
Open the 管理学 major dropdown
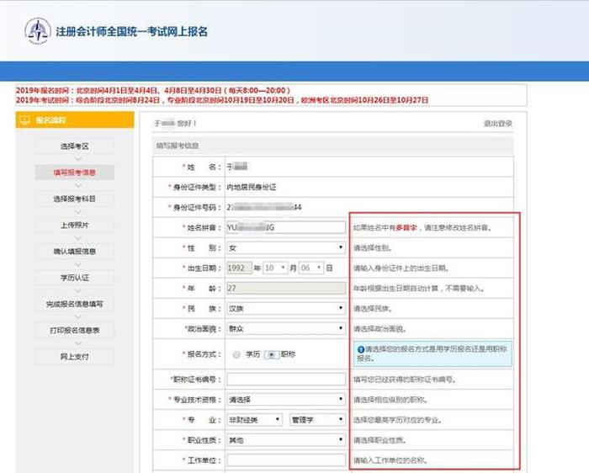click(316, 419)
